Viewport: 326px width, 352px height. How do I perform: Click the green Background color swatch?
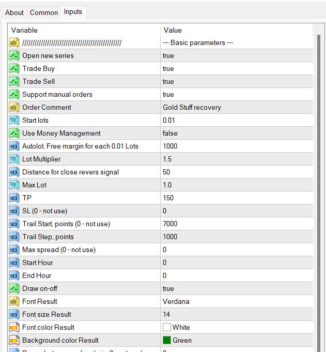pyautogui.click(x=167, y=340)
